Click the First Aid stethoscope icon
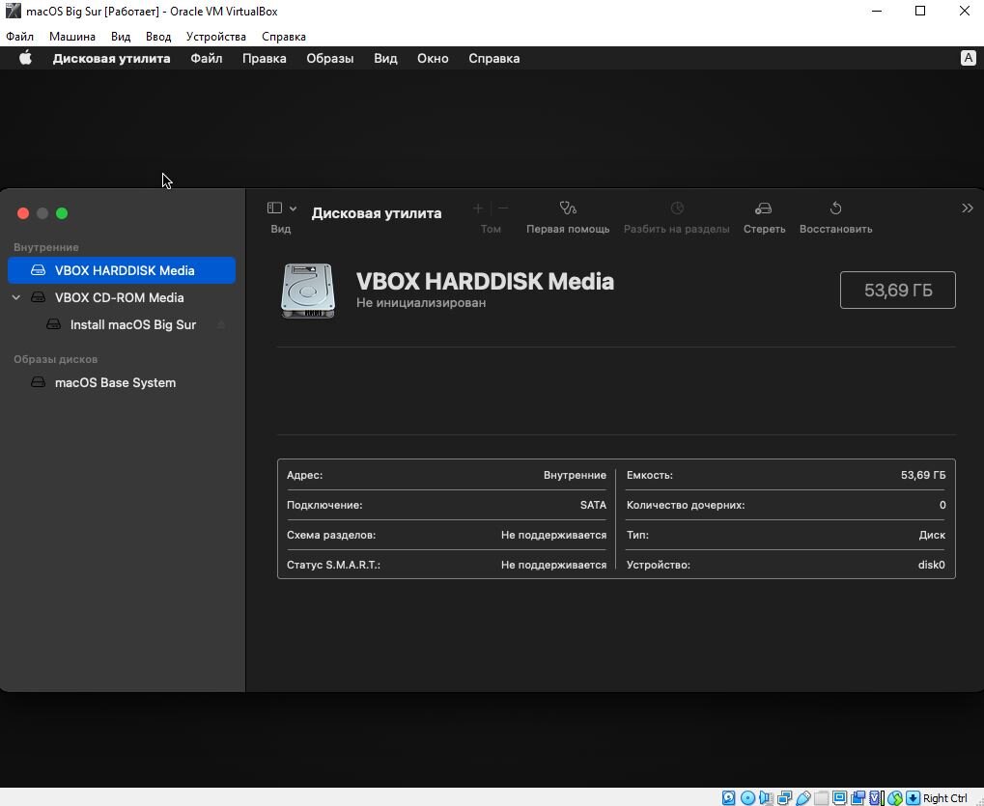984x806 pixels. coord(568,208)
